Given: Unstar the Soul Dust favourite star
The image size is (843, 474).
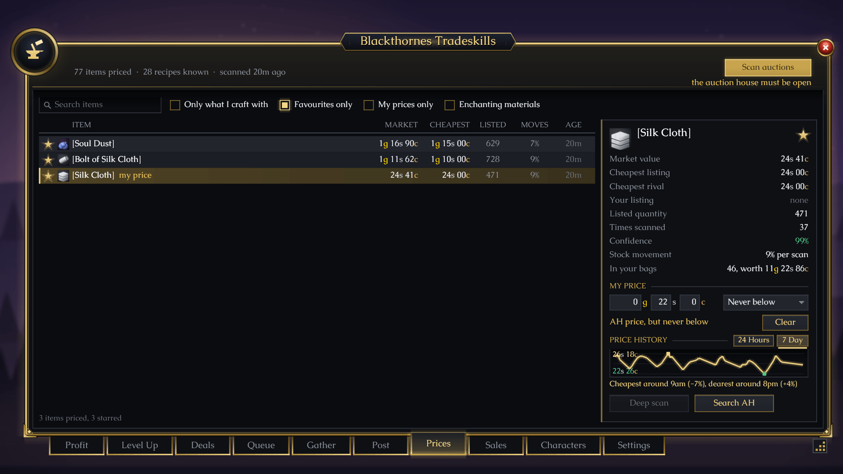Looking at the screenshot, I should [48, 144].
